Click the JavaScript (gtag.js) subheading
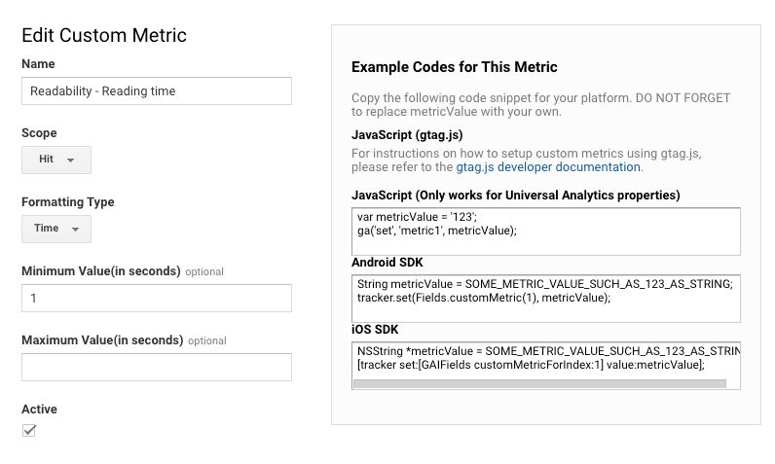775x464 pixels. coord(407,135)
